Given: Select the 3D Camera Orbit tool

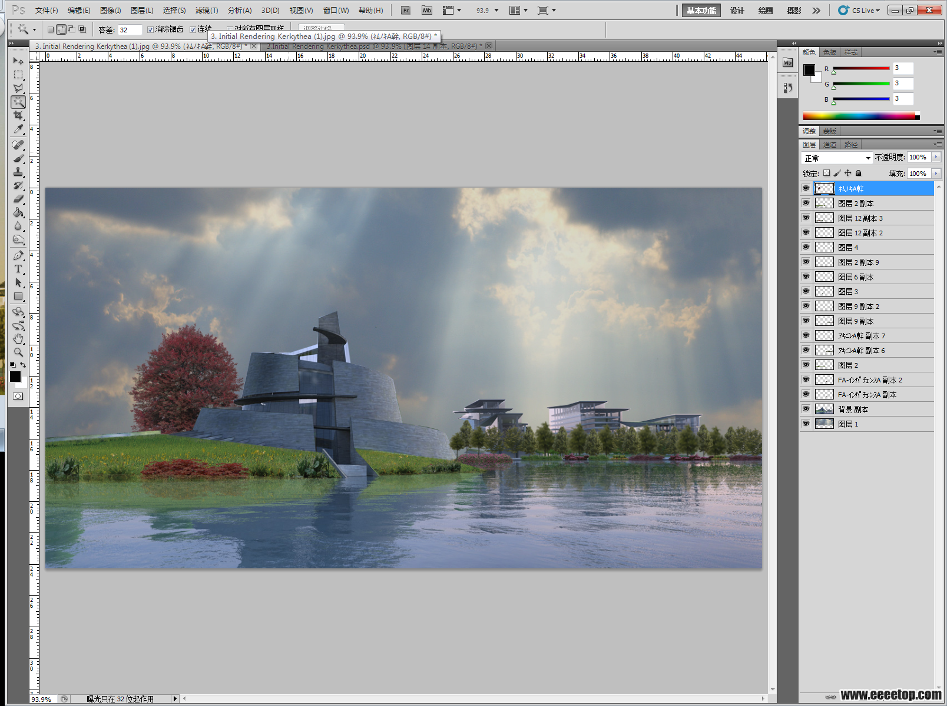Looking at the screenshot, I should (x=18, y=325).
